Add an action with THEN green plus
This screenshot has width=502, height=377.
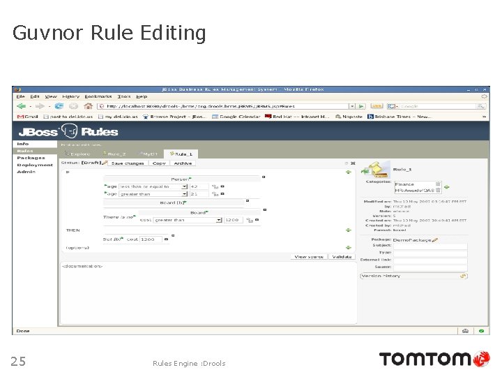coord(349,230)
